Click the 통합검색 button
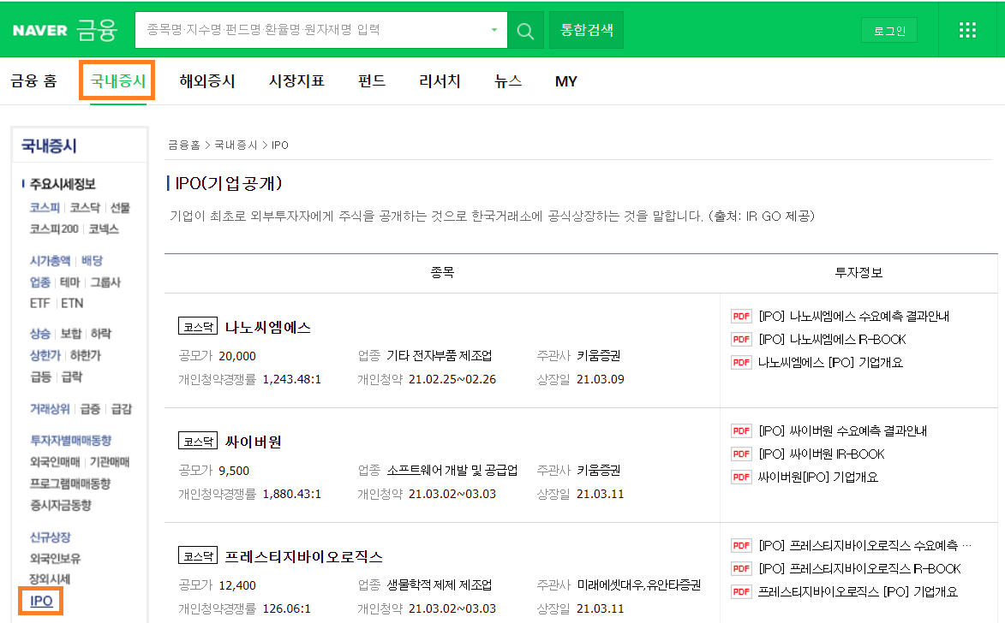 (x=586, y=30)
